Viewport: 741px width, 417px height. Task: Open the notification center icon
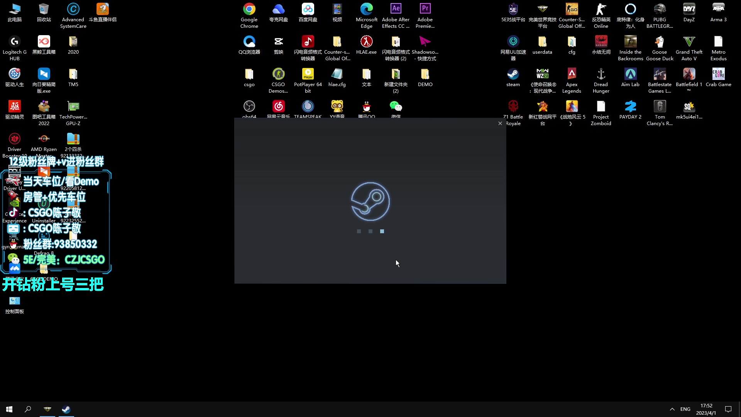[x=728, y=409]
